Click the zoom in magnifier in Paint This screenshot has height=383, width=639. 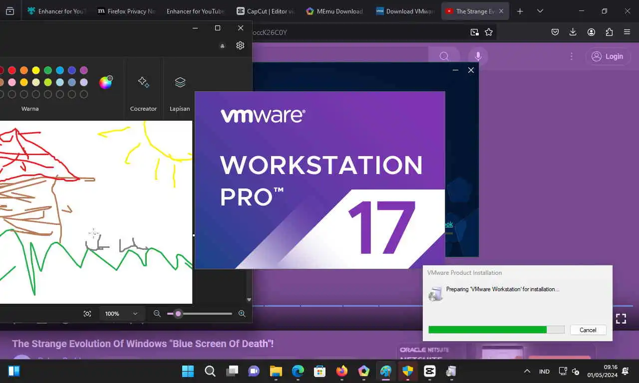(x=242, y=314)
